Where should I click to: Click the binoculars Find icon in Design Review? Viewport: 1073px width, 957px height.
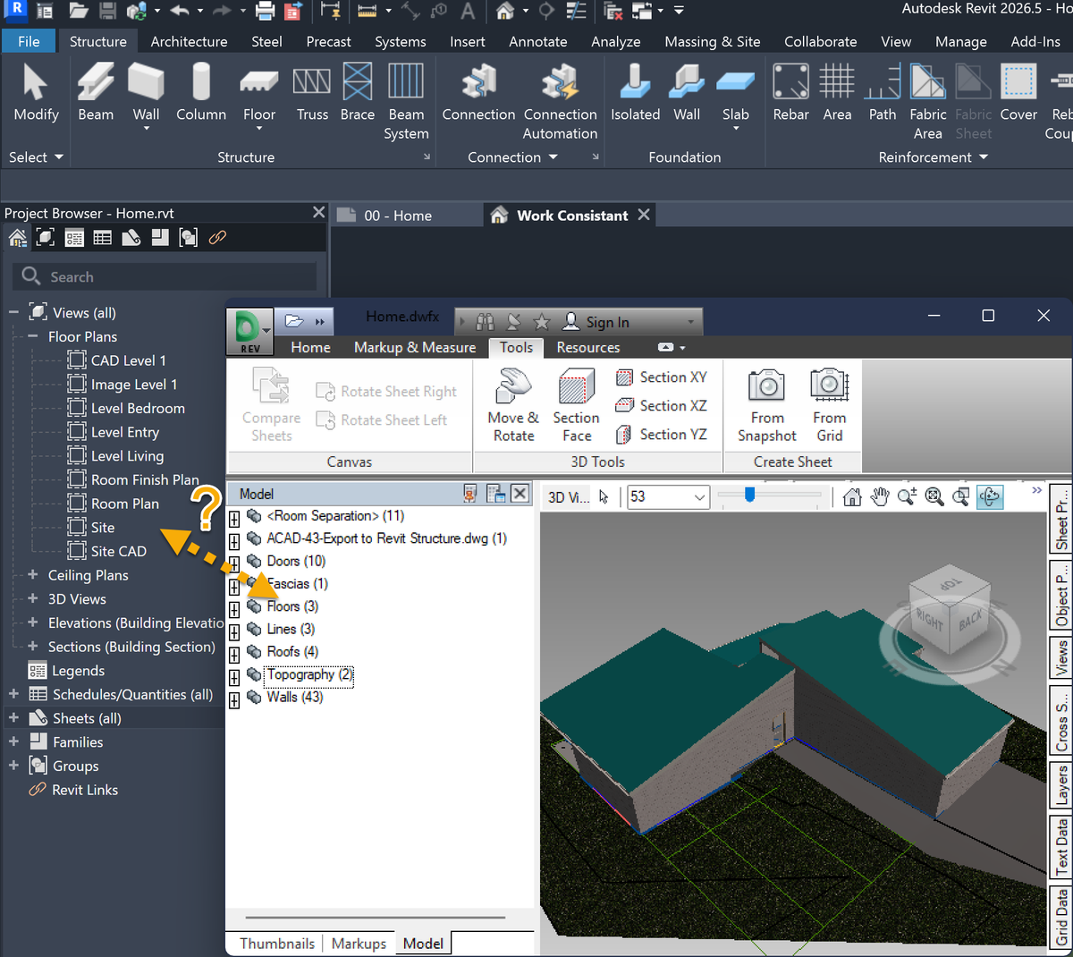click(486, 322)
